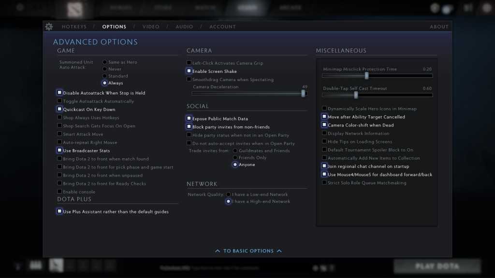Disable Enable Screen Shake option
Image resolution: width=495 pixels, height=278 pixels.
click(x=189, y=71)
